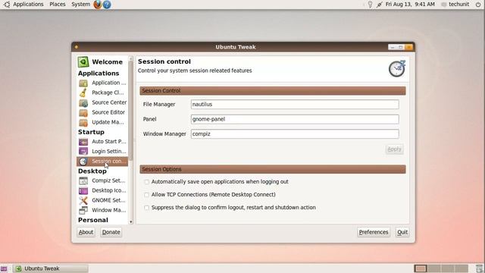
Task: Click the notification bulb tray icon
Action: point(370,5)
